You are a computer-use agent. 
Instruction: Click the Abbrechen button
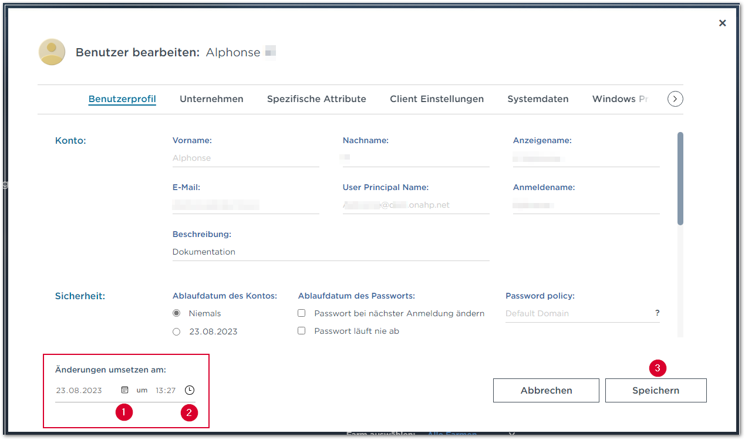(546, 390)
